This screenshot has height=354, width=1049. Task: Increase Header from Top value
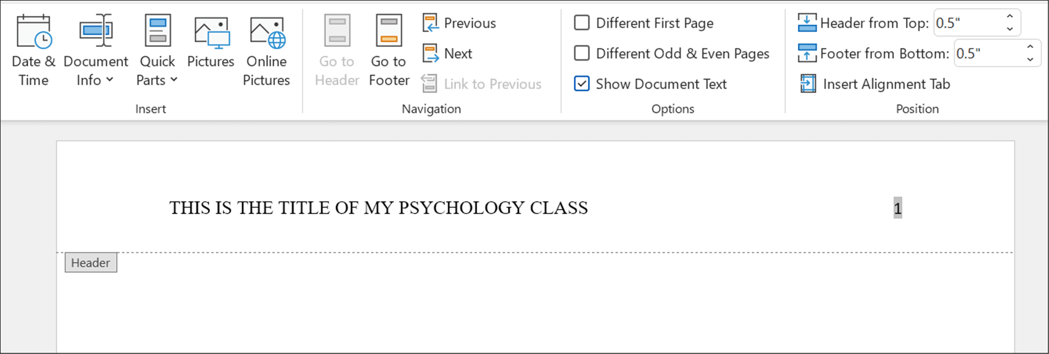[1010, 17]
